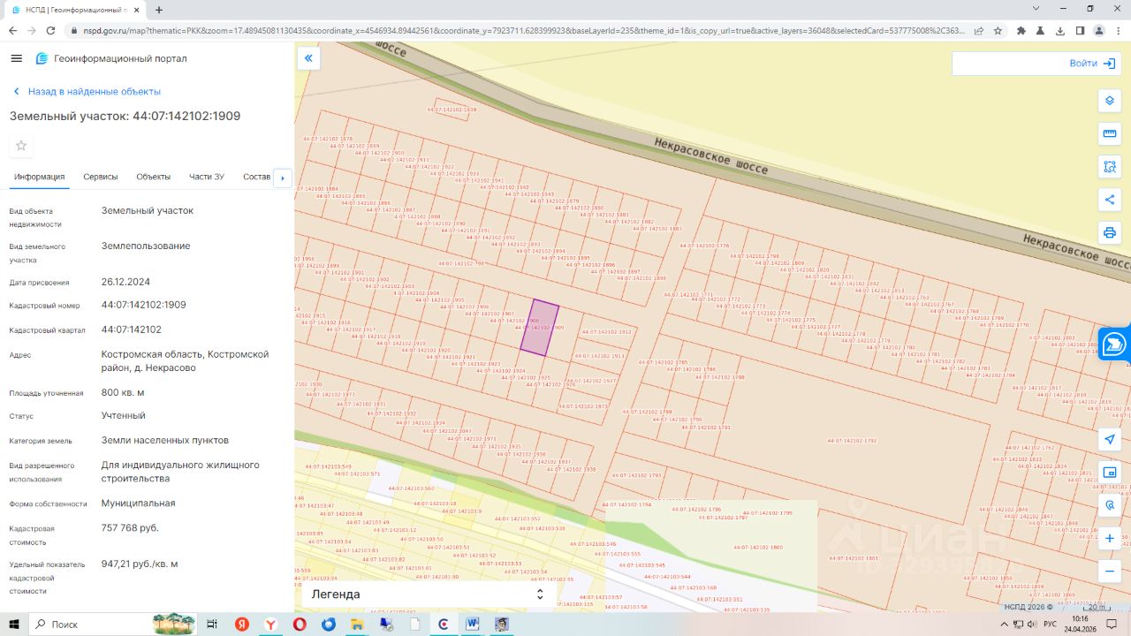Screen dimensions: 1131x636
Task: Center map on my location
Action: (x=1109, y=439)
